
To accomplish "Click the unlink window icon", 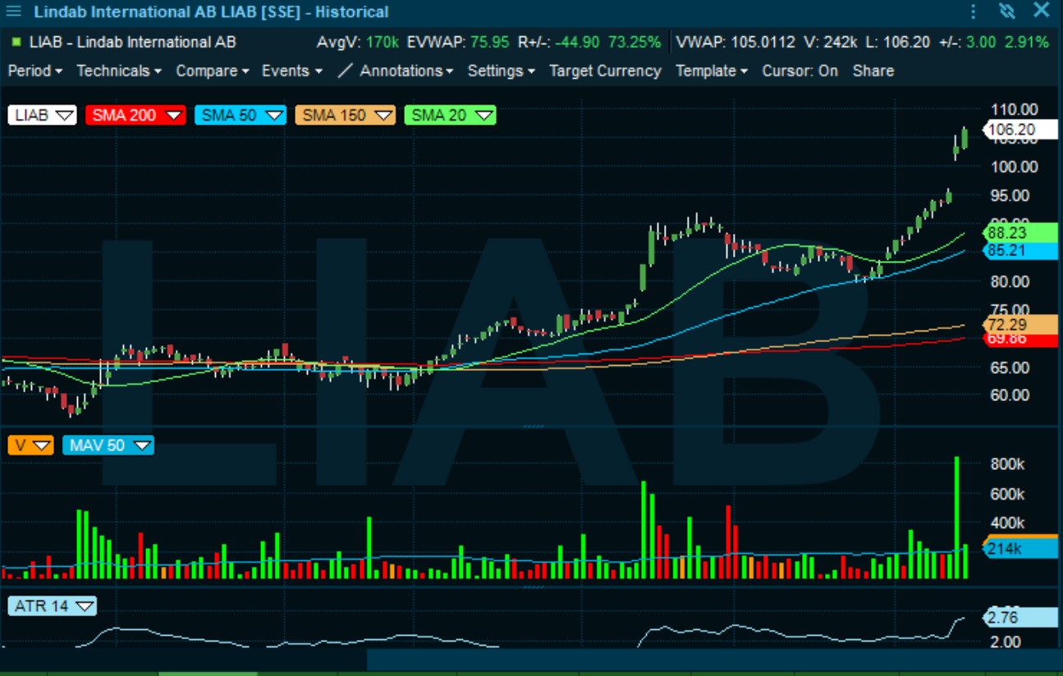I will point(1007,11).
